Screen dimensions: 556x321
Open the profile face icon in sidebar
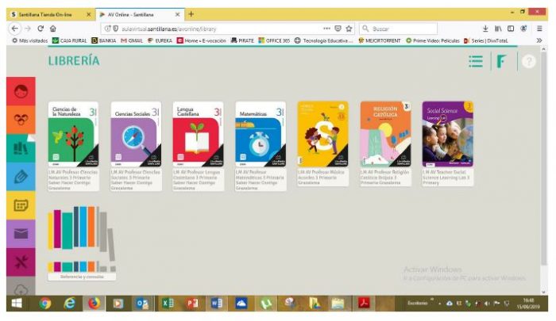[x=21, y=91]
